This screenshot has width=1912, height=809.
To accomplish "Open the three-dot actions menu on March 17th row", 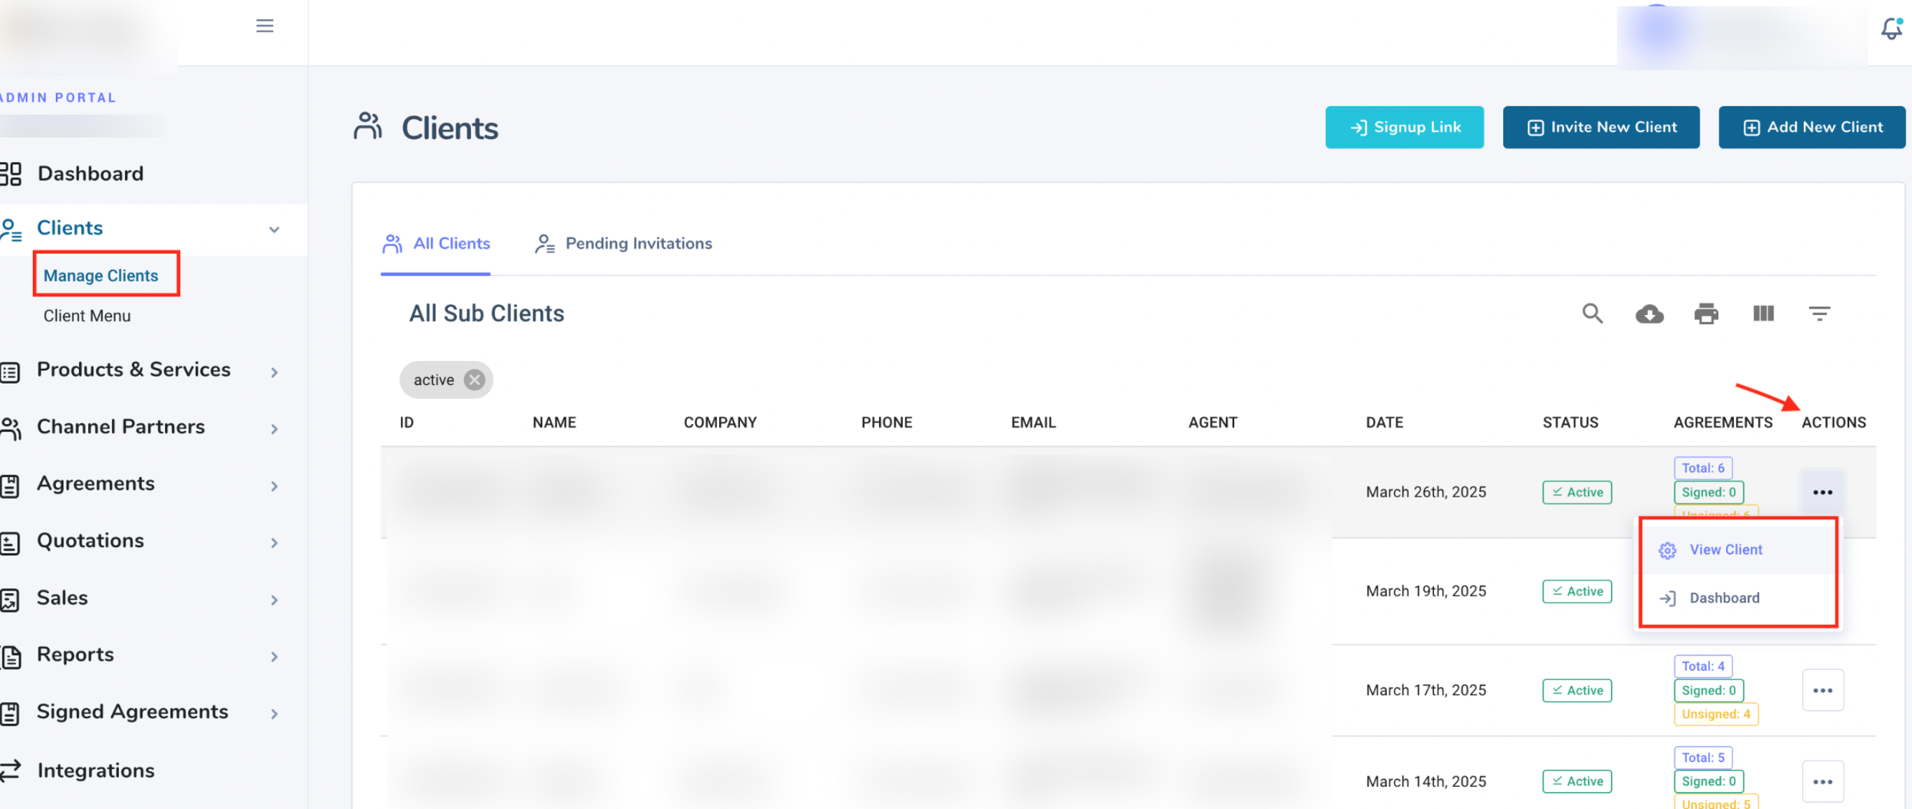I will [1823, 690].
